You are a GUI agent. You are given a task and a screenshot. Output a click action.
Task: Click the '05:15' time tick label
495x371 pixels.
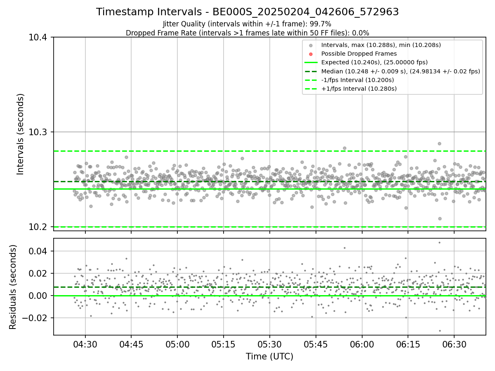(224, 344)
